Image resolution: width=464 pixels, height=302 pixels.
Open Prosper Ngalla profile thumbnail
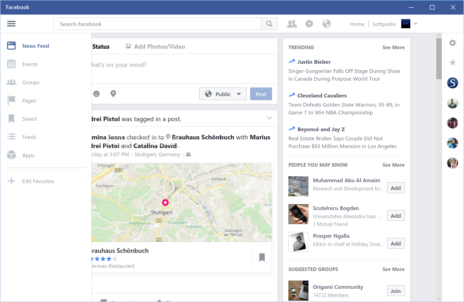click(298, 242)
